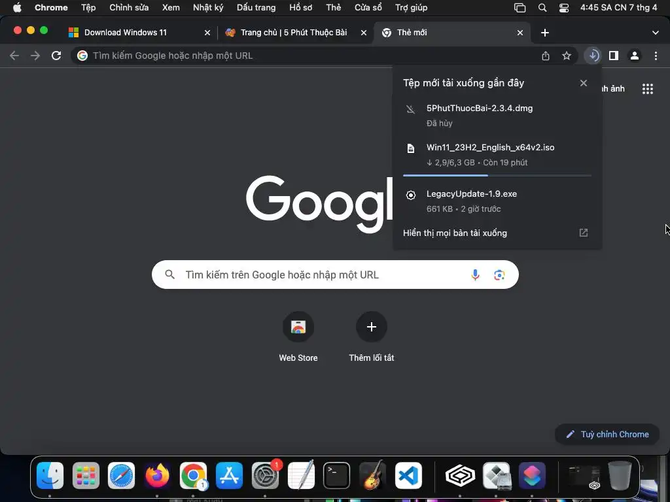670x502 pixels.
Task: Open Win11_23H2_English_x64v2.iso download entry
Action: pos(497,154)
